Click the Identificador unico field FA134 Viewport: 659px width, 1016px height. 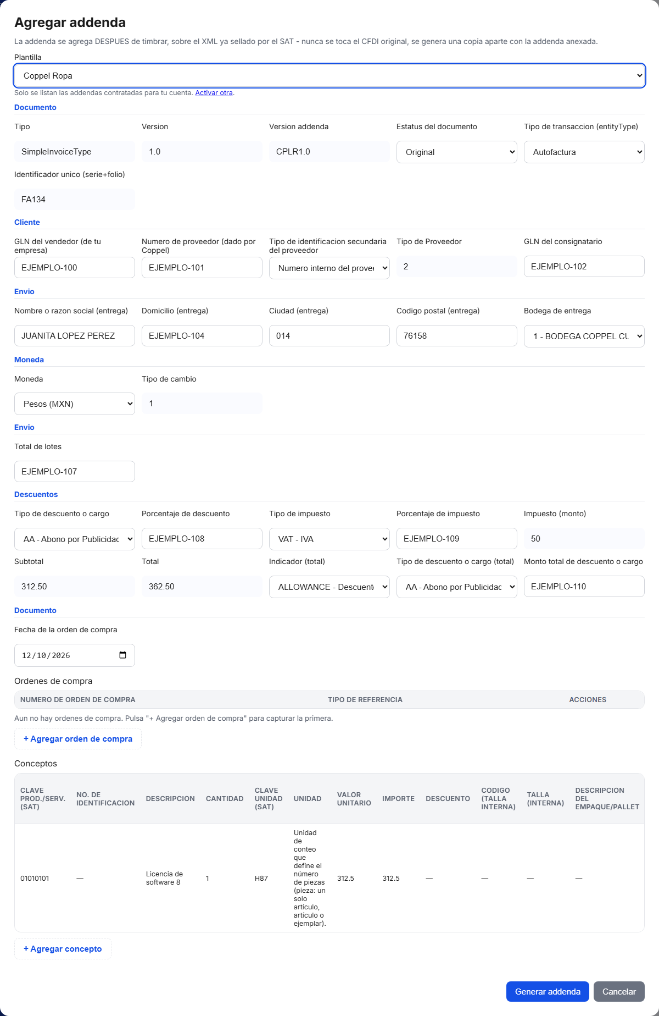[75, 200]
